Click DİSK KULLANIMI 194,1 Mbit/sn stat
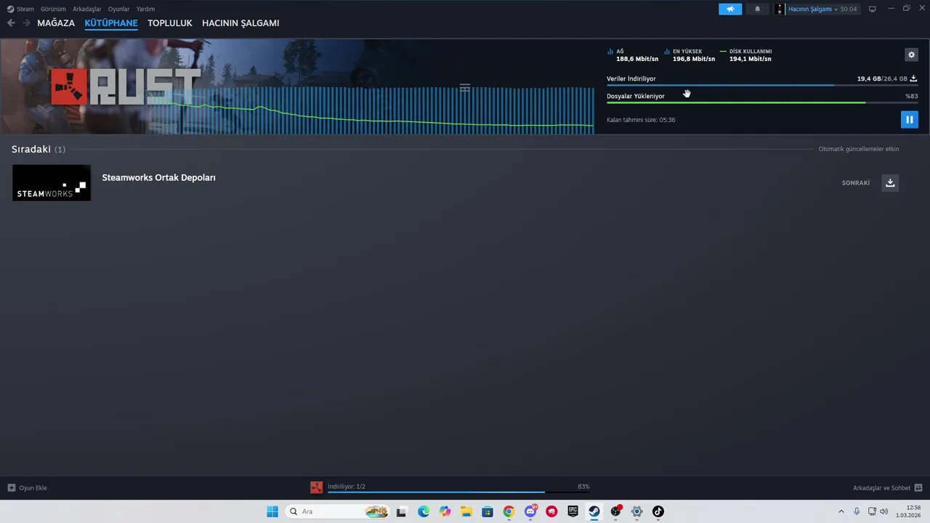The height and width of the screenshot is (523, 930). click(746, 55)
